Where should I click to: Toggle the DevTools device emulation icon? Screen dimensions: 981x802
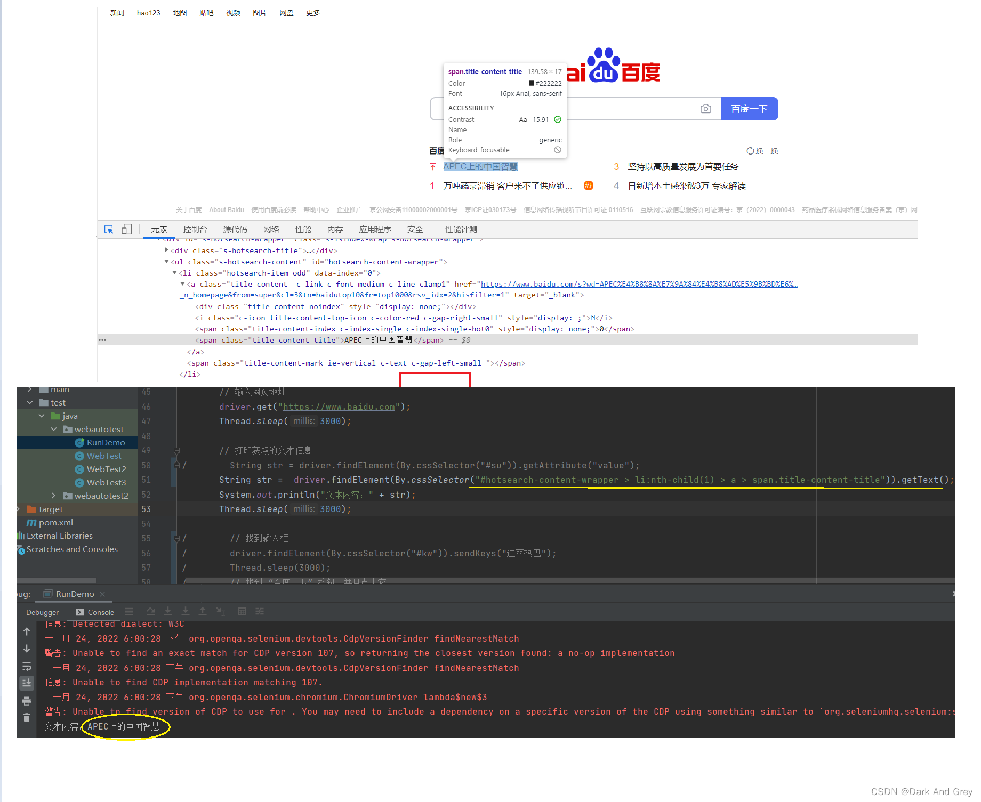[127, 230]
